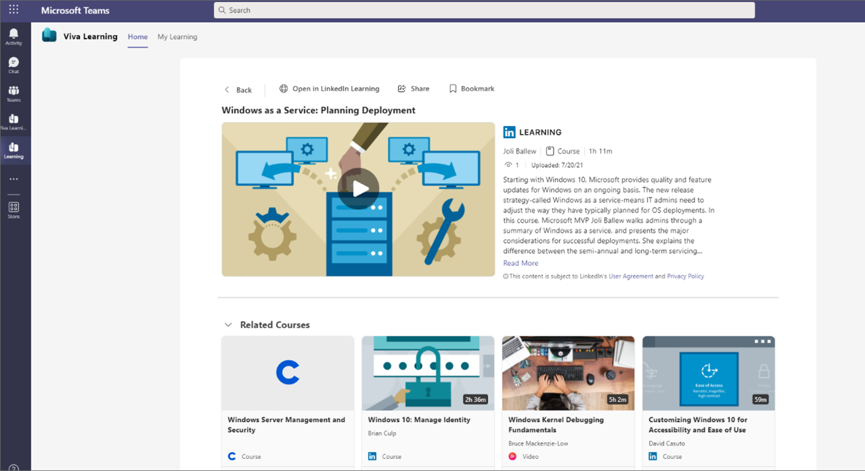Screen dimensions: 865x471
Task: Click the Viva Learning app name
Action: (x=91, y=37)
